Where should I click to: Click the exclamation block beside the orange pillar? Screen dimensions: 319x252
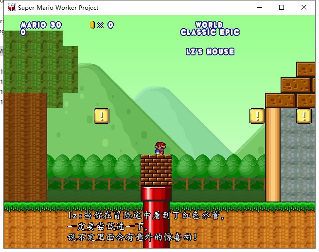click(257, 116)
